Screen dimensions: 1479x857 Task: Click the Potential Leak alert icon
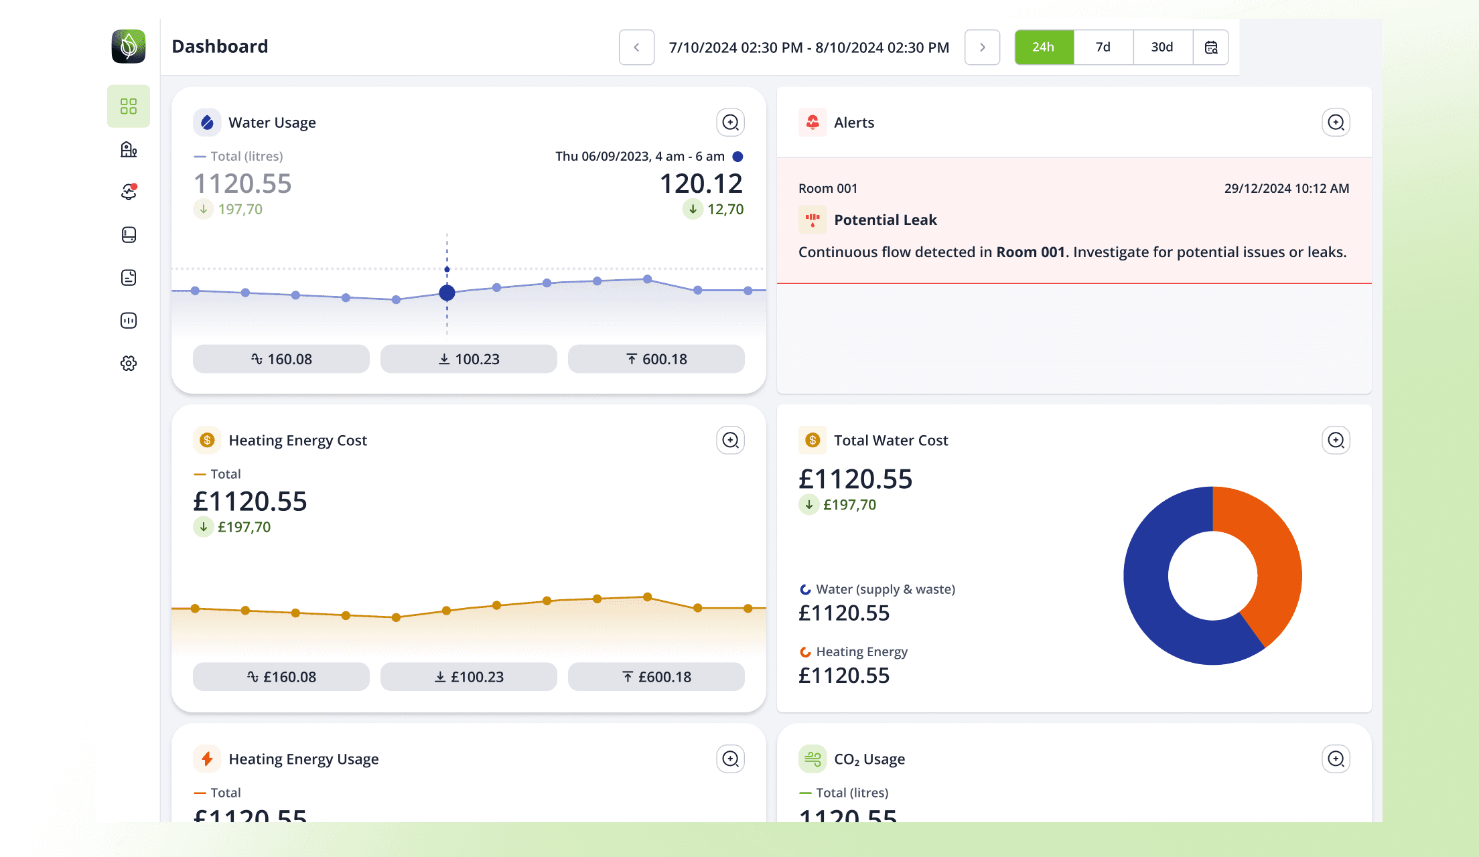[x=813, y=220]
